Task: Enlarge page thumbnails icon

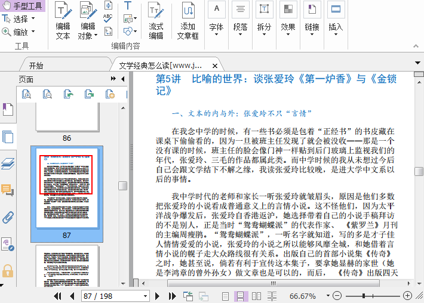Action: pos(26,94)
